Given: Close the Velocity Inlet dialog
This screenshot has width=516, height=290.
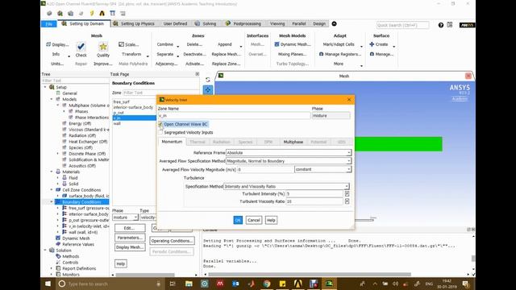Looking at the screenshot, I should click(349, 100).
